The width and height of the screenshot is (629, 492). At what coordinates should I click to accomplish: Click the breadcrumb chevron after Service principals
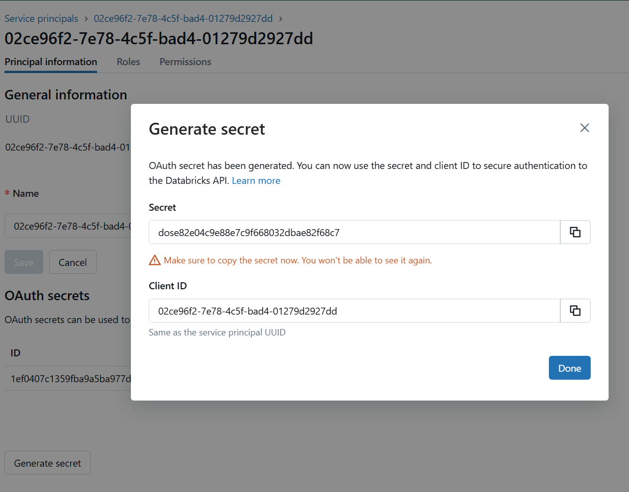point(86,18)
